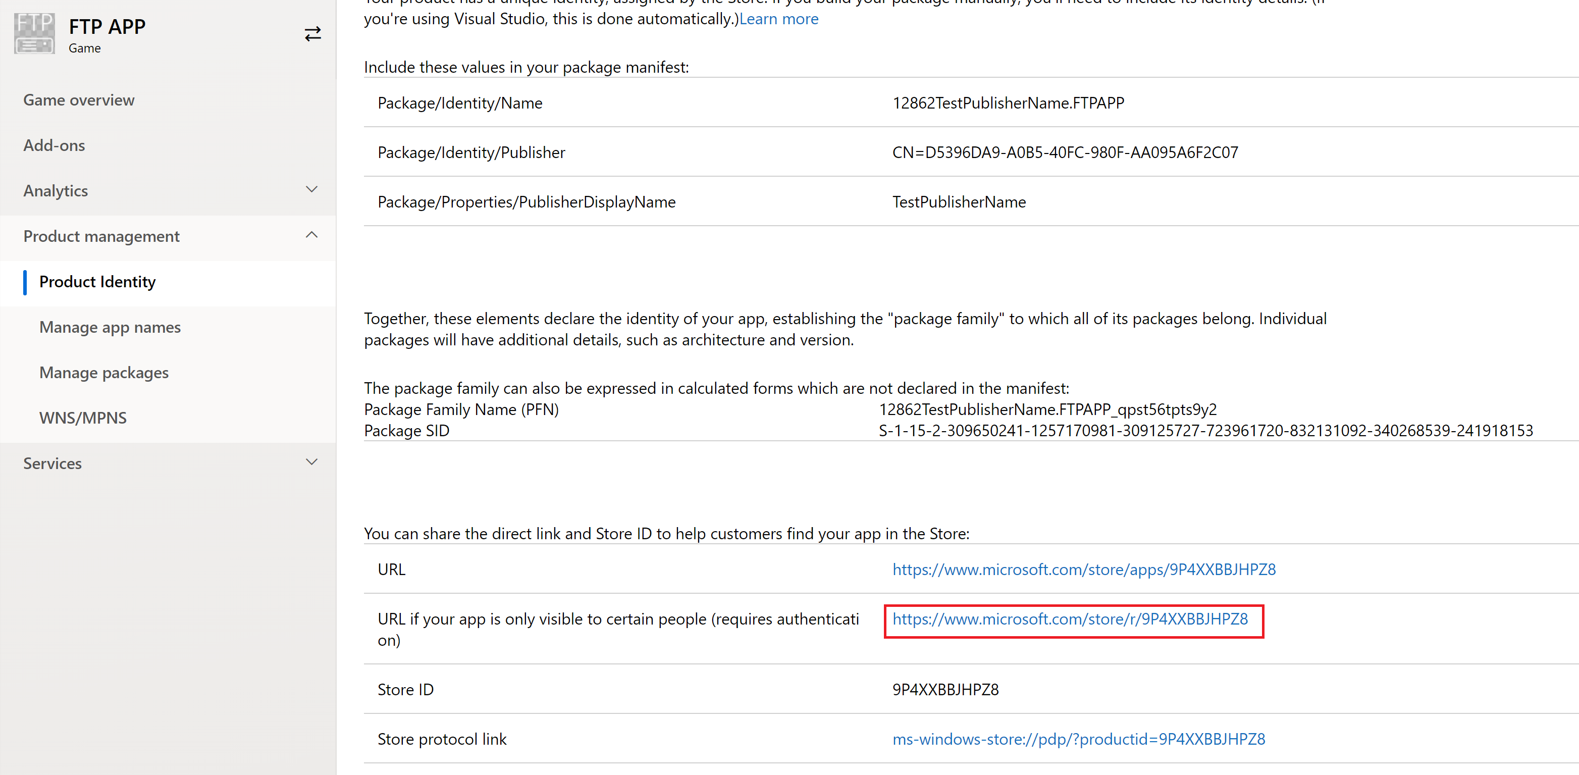Collapse the Product management chevron
The height and width of the screenshot is (775, 1579).
click(311, 235)
